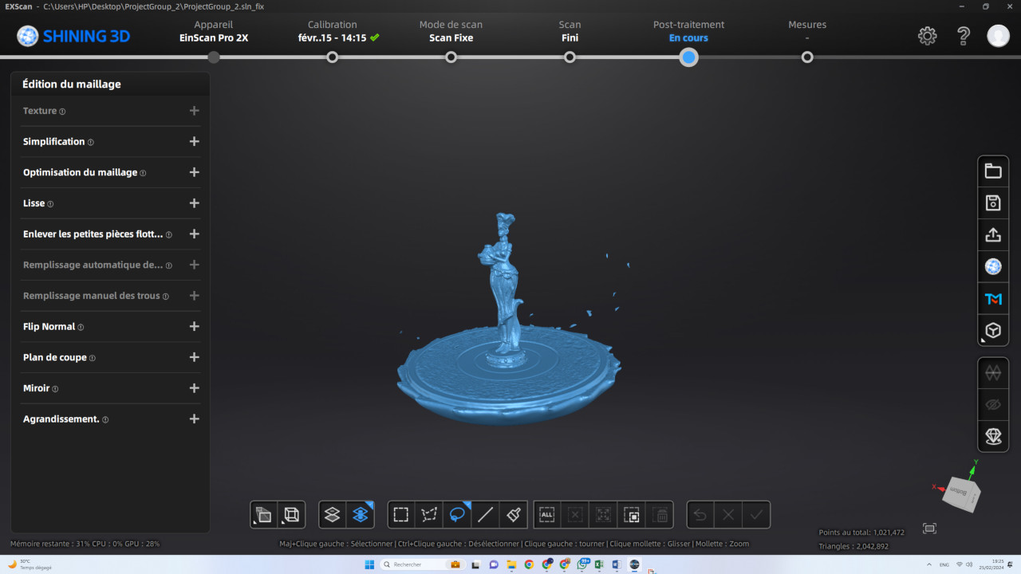This screenshot has width=1021, height=574.
Task: Choose the wireframe cube view icon
Action: coord(291,515)
